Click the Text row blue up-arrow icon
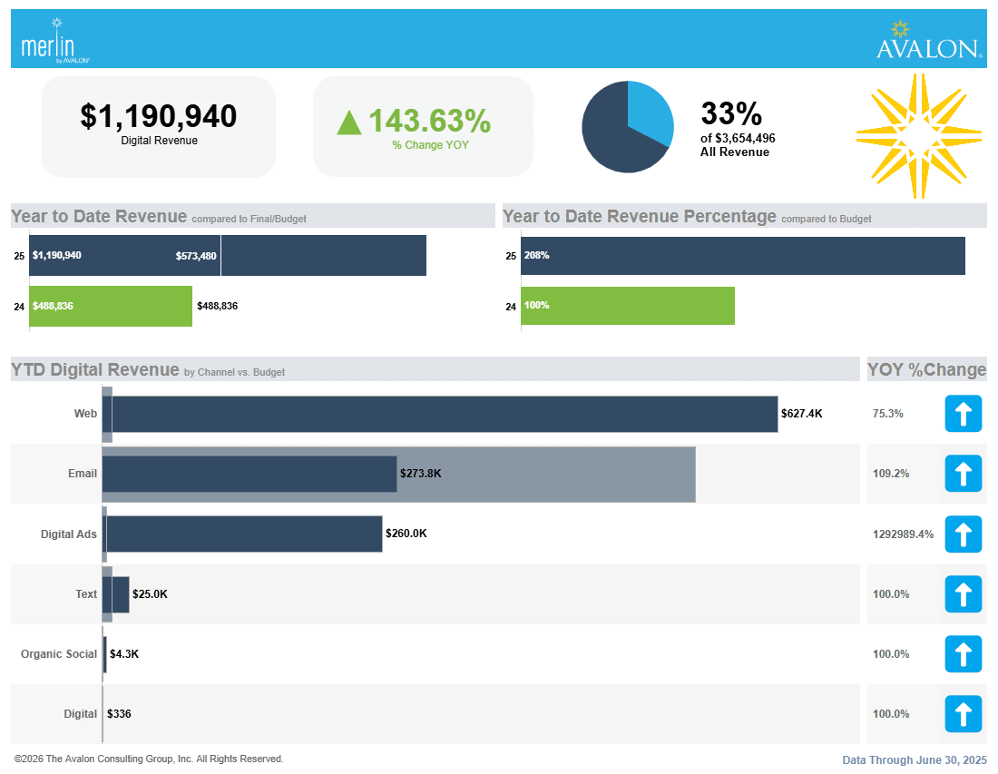The height and width of the screenshot is (774, 998). point(963,593)
